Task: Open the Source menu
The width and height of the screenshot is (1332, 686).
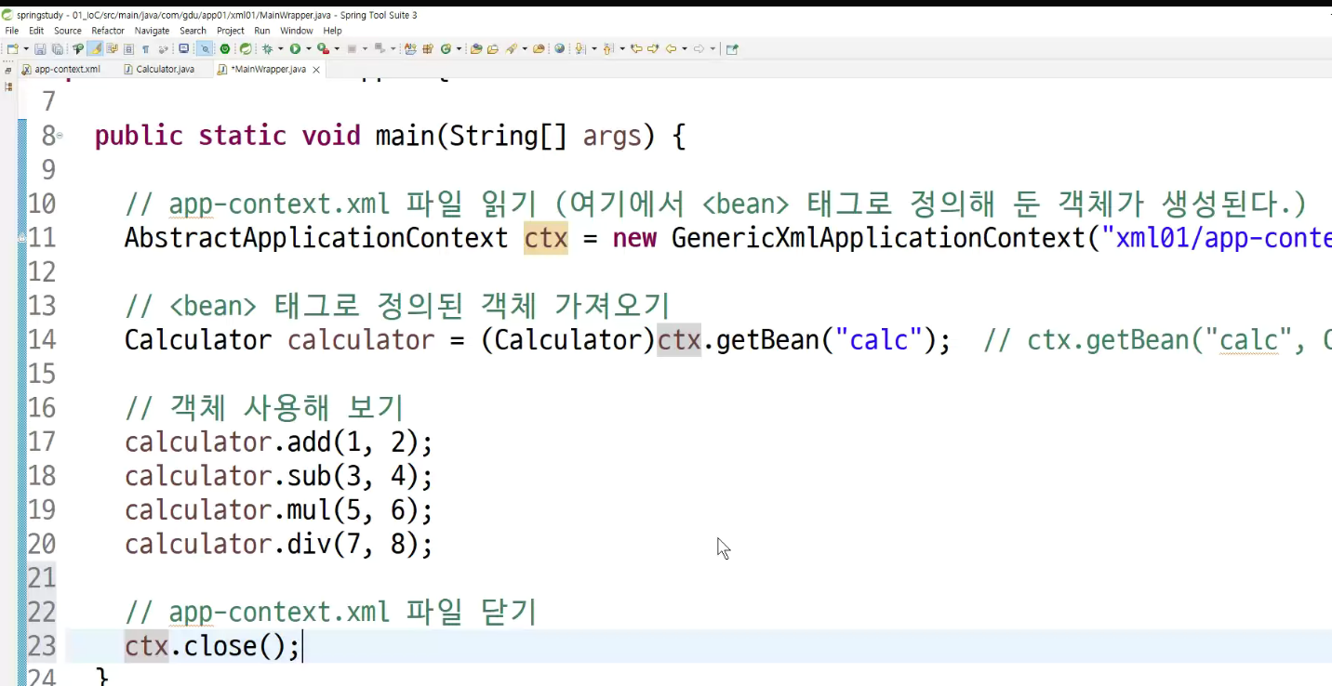Action: (68, 31)
